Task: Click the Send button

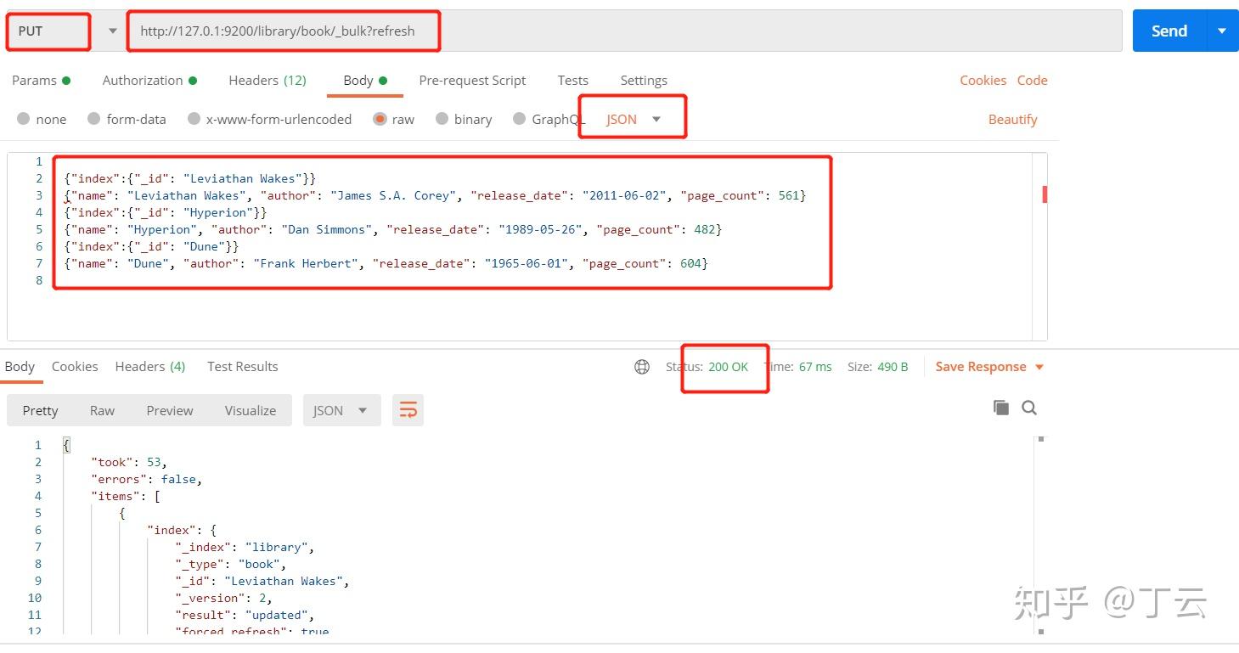Action: point(1169,31)
